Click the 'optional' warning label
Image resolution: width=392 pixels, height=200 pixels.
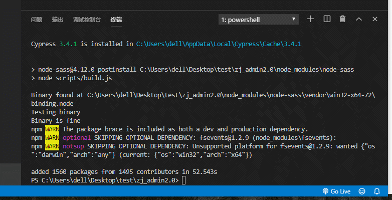tap(77, 138)
